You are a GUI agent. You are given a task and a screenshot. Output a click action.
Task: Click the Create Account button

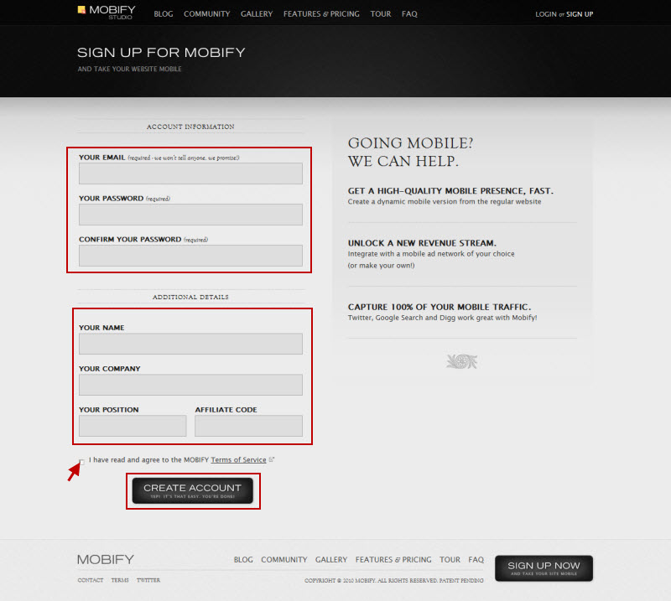(193, 490)
